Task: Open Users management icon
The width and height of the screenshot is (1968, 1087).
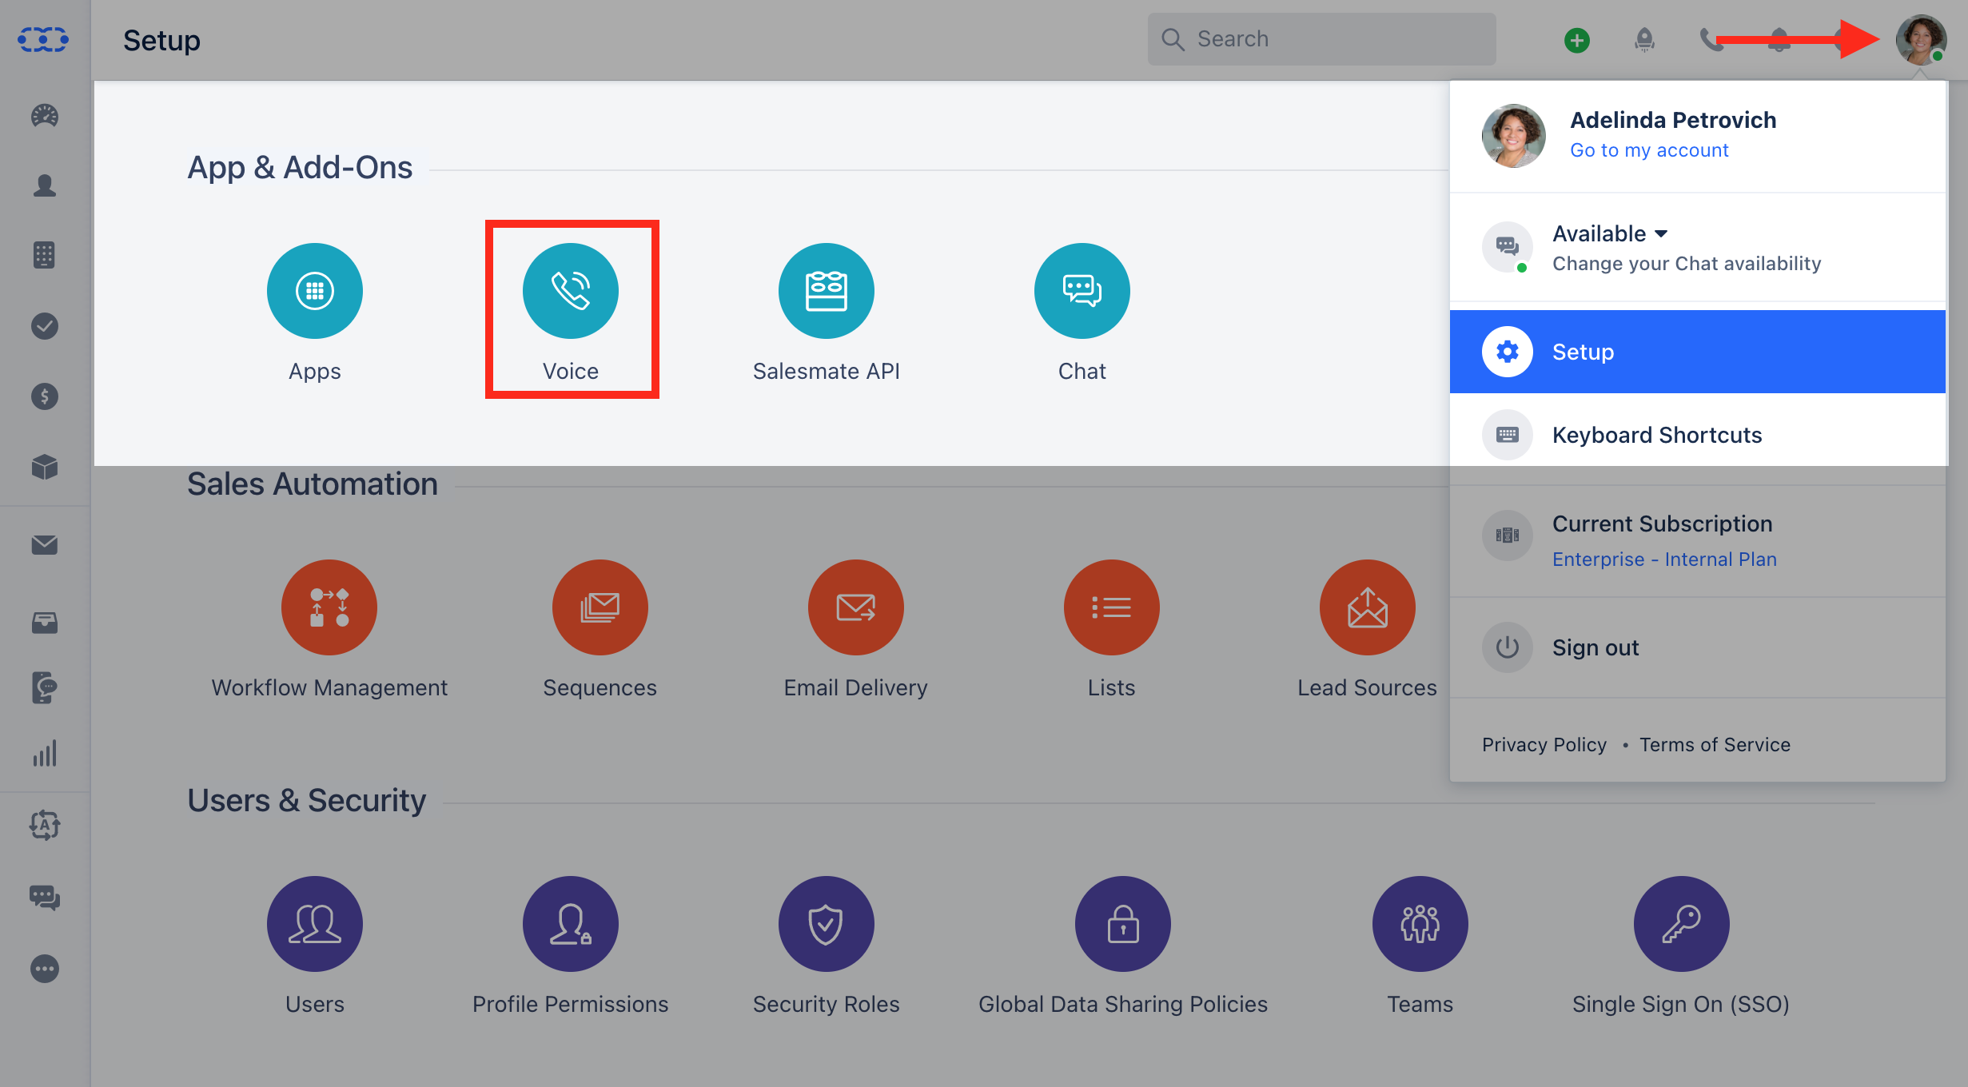Action: click(315, 924)
